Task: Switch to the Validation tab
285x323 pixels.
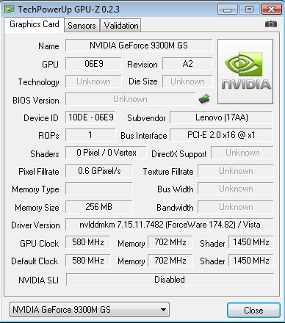Action: point(121,26)
